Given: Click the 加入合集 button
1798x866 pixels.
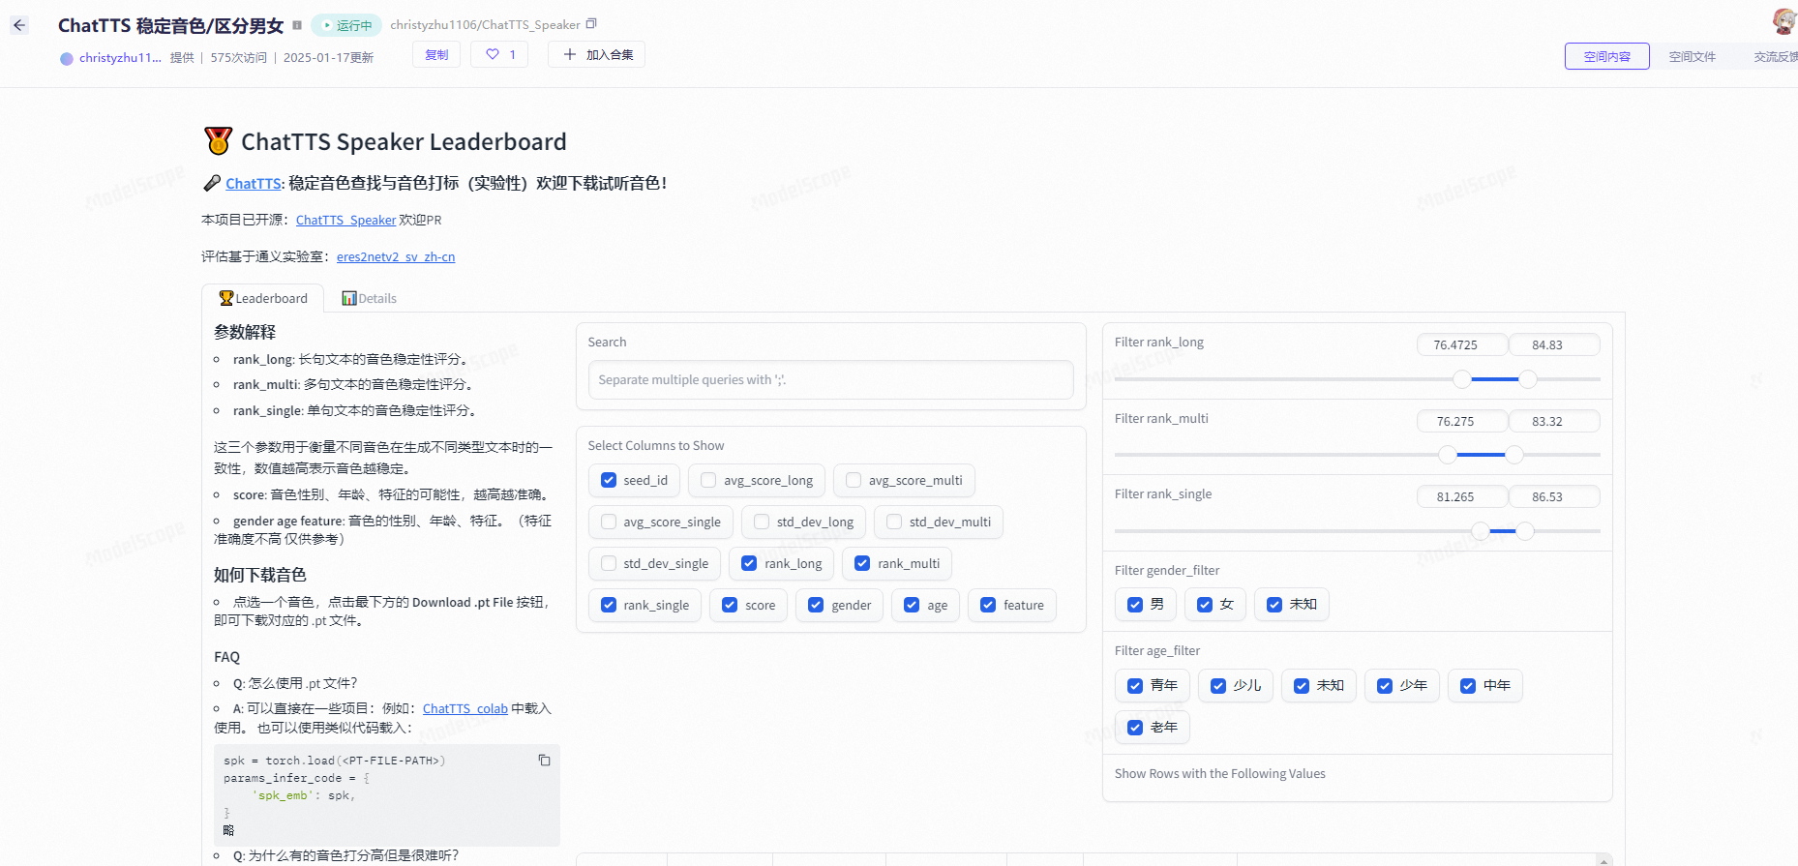Looking at the screenshot, I should point(597,54).
